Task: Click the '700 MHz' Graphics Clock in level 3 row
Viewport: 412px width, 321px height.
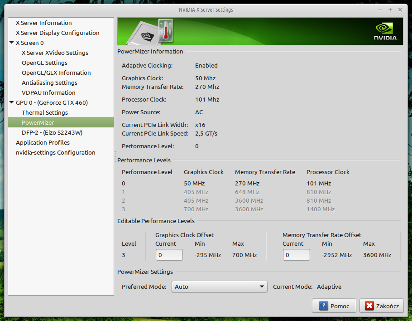Action: pos(196,209)
